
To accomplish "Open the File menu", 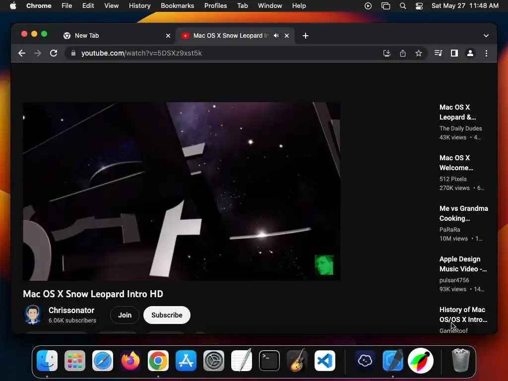I will coord(67,6).
